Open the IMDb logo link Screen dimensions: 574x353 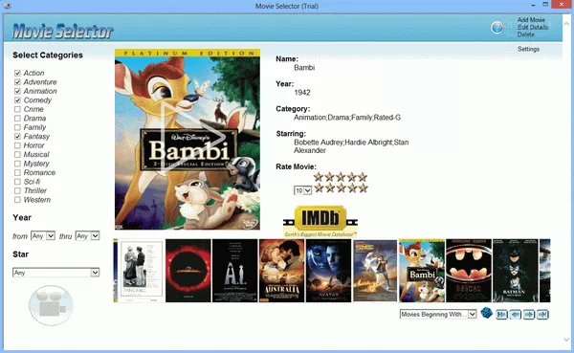tap(320, 221)
